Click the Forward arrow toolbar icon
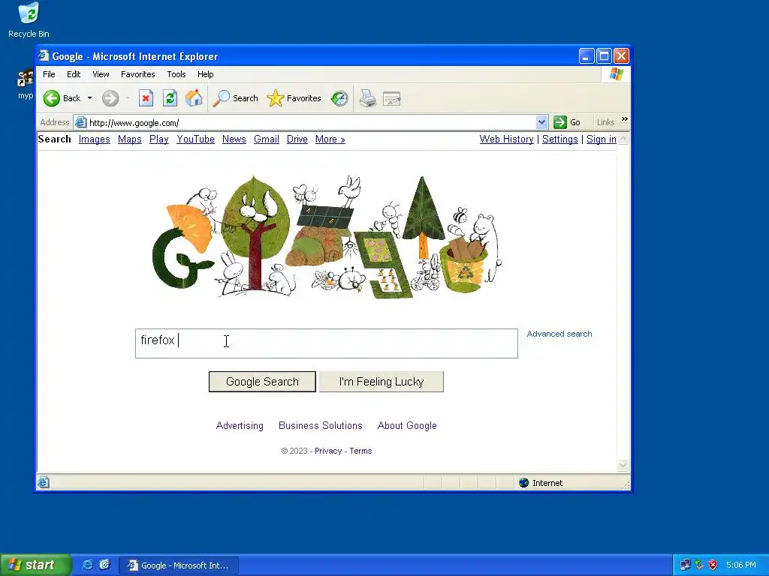The image size is (769, 576). point(110,98)
